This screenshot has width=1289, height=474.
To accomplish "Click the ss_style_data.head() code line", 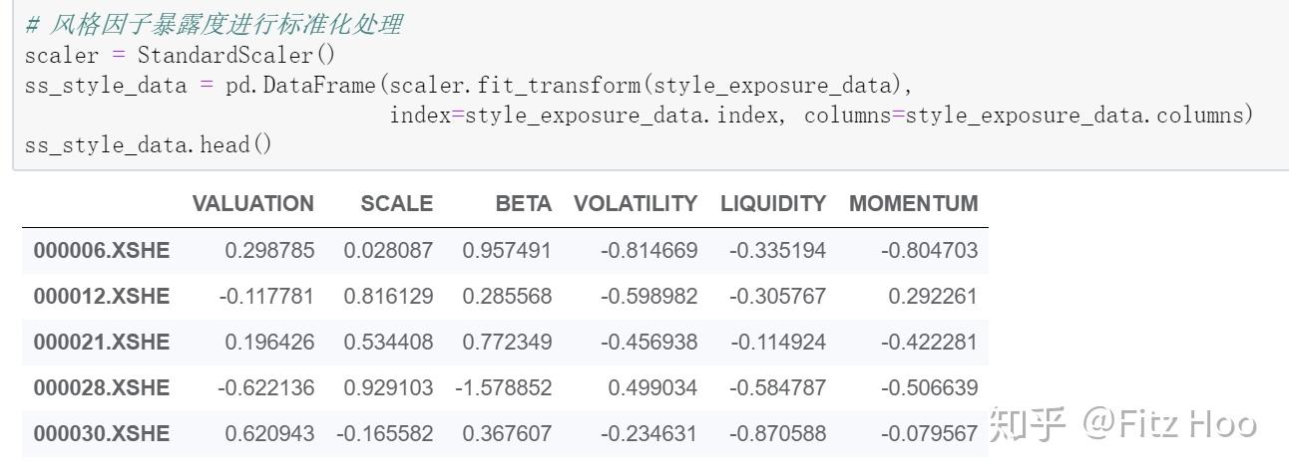I will [148, 144].
